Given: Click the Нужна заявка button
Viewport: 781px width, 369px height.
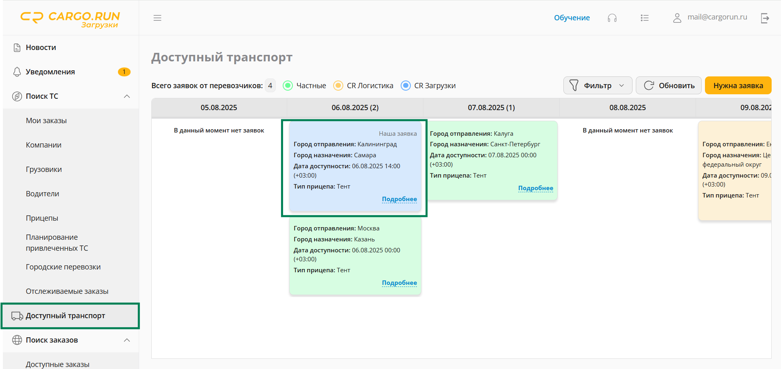Looking at the screenshot, I should pos(738,85).
